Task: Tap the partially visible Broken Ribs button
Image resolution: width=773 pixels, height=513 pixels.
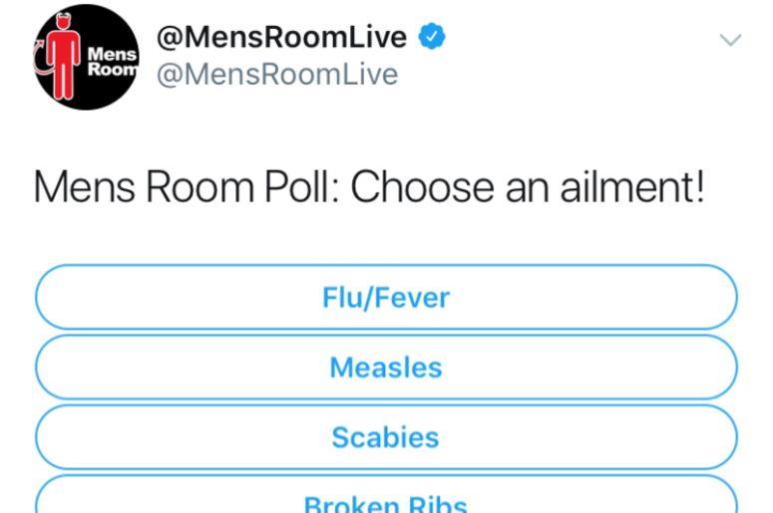Action: pos(387,494)
